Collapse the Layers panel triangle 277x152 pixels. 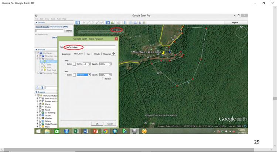tap(37, 92)
